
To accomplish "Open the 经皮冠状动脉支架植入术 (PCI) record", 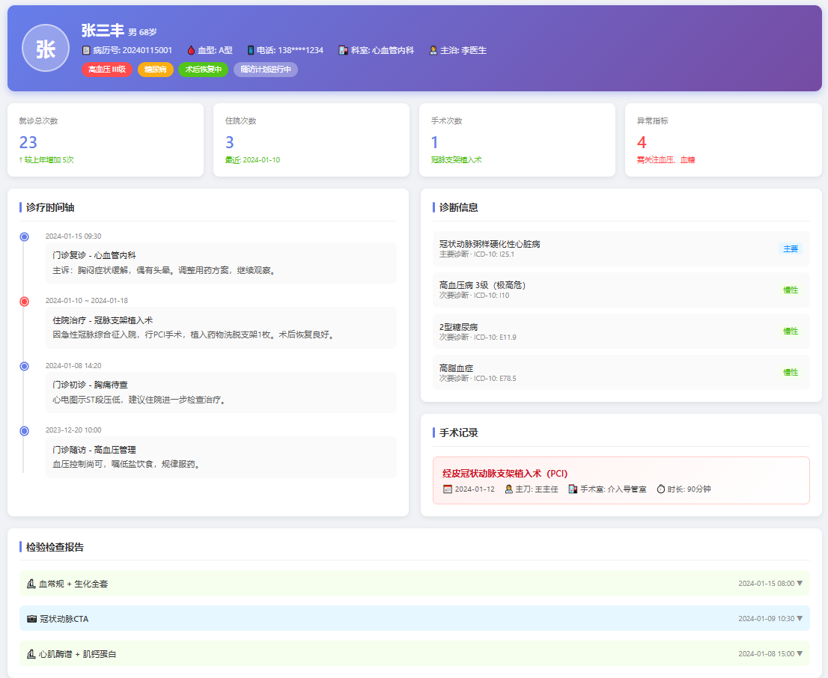I will click(x=621, y=480).
